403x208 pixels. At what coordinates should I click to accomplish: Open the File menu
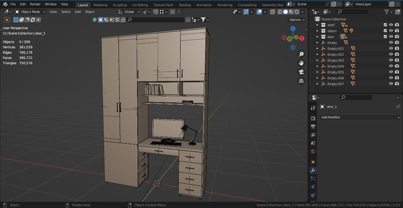tap(13, 4)
